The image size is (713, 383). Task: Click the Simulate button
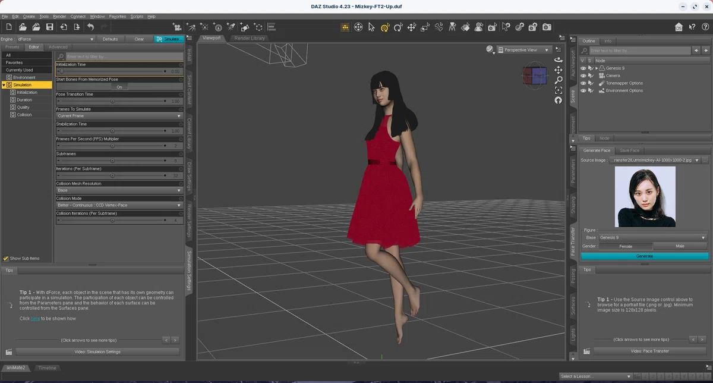pyautogui.click(x=169, y=39)
